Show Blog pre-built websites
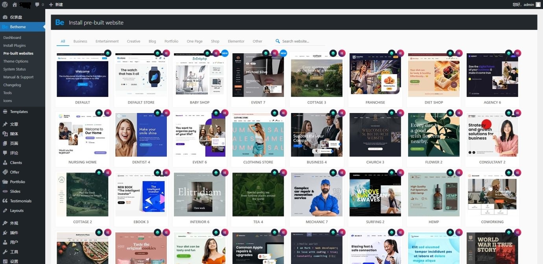The image size is (543, 264). tap(152, 41)
